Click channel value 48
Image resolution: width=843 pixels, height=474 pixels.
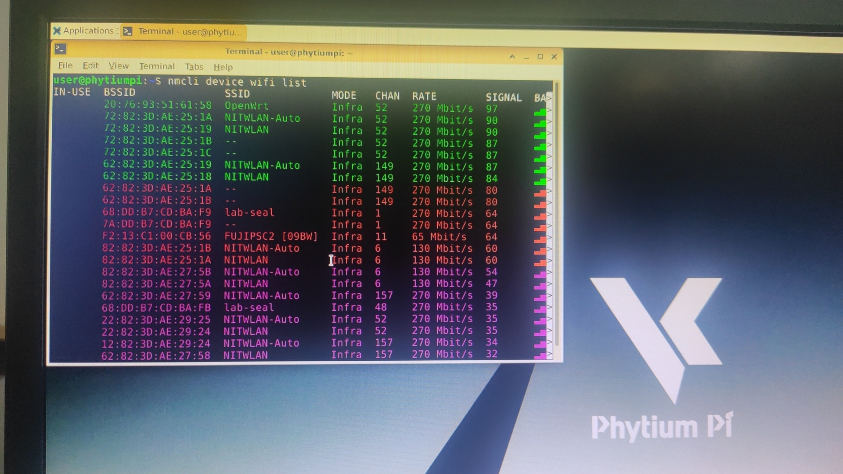click(x=381, y=307)
